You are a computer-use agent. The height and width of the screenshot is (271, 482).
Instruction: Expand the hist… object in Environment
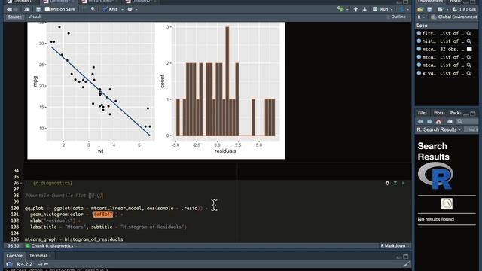pyautogui.click(x=419, y=41)
